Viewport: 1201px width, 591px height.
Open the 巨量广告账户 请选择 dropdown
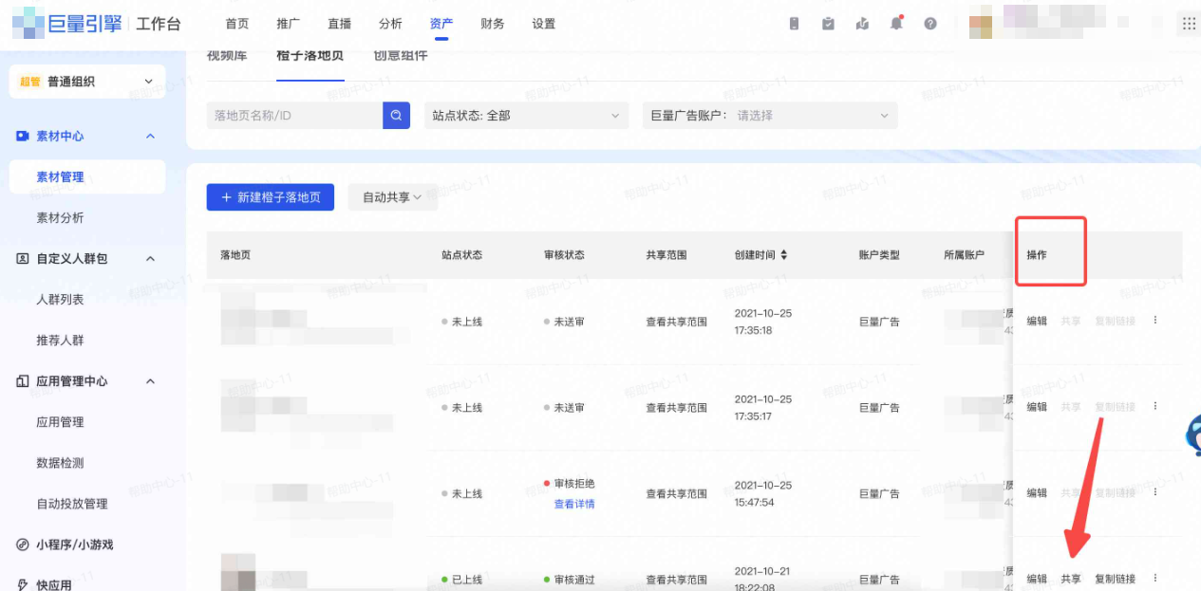click(x=770, y=116)
